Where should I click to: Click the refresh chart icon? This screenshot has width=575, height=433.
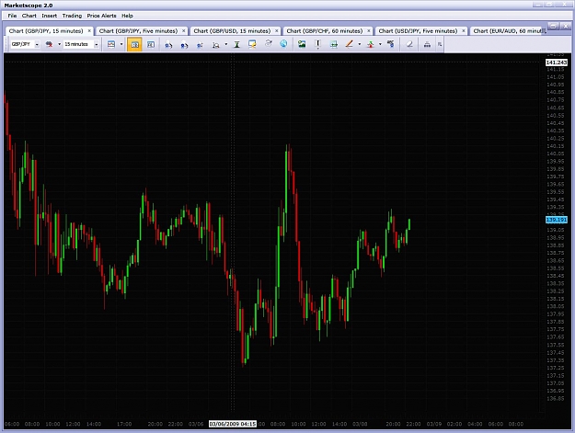(x=269, y=43)
